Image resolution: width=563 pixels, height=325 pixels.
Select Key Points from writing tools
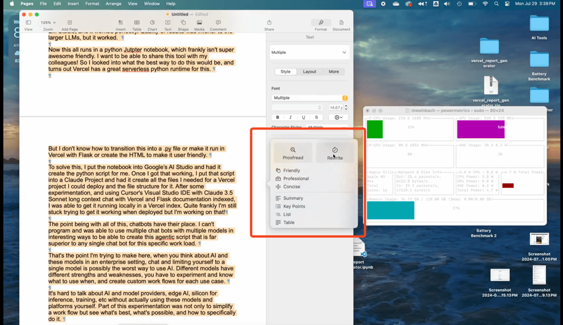pos(294,206)
